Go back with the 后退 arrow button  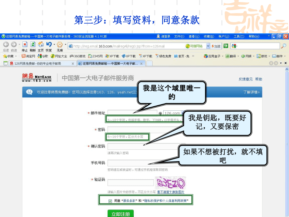click(6, 44)
